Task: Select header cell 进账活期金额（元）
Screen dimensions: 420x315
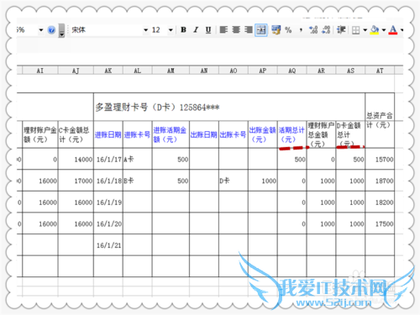Action: click(x=171, y=134)
